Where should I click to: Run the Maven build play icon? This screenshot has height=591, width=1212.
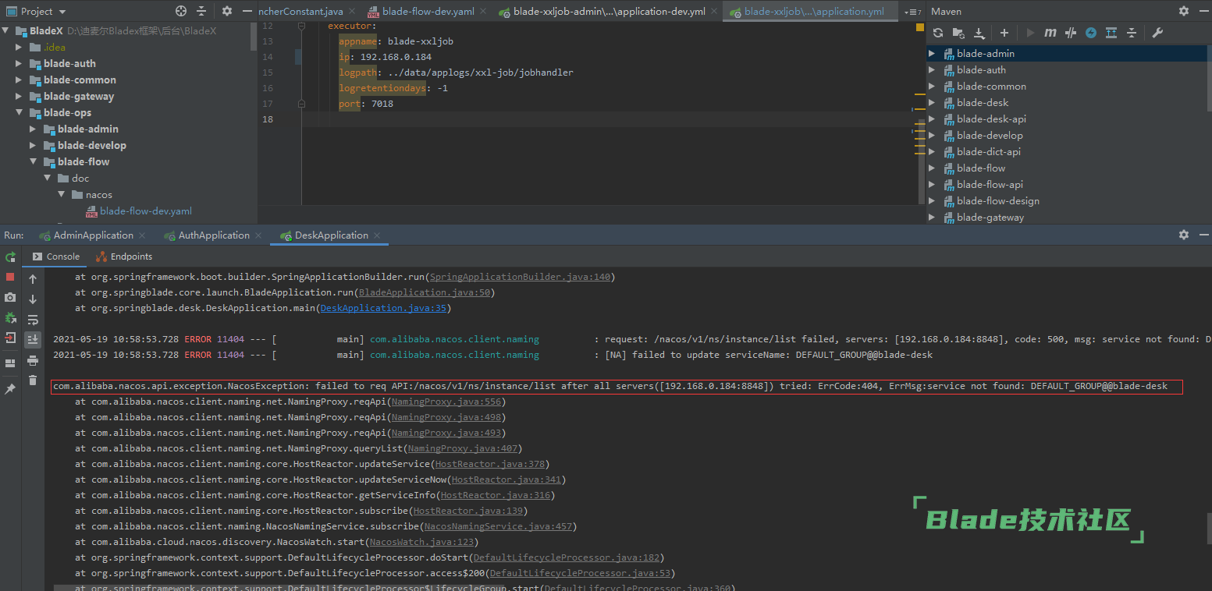point(1030,33)
